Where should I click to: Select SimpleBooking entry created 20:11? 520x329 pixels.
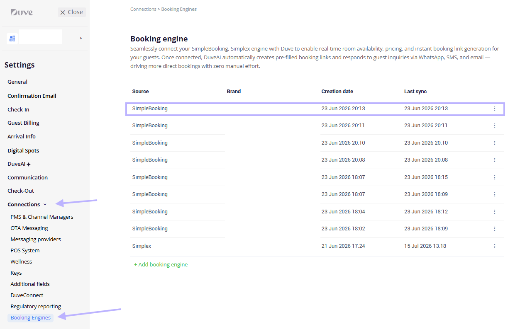point(317,126)
